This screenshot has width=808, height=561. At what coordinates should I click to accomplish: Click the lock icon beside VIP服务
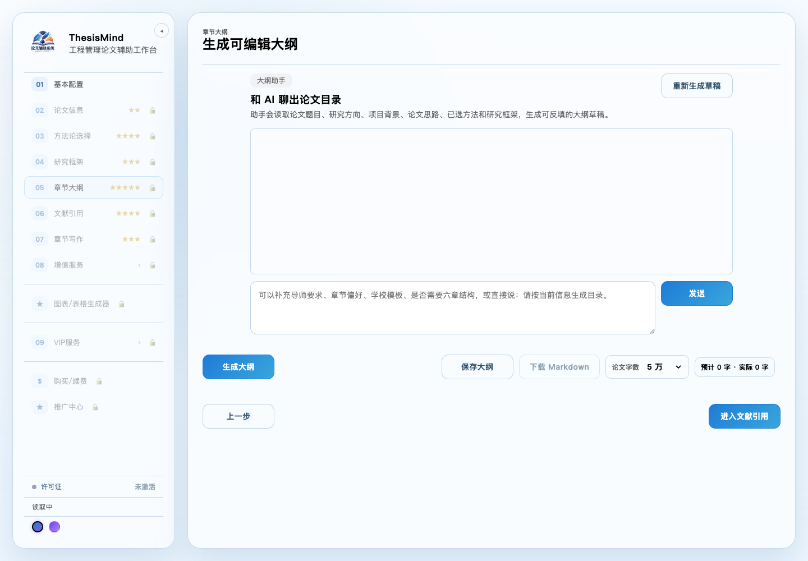pyautogui.click(x=153, y=343)
